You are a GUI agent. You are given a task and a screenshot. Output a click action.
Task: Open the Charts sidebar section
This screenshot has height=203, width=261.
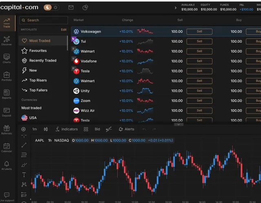click(x=7, y=59)
